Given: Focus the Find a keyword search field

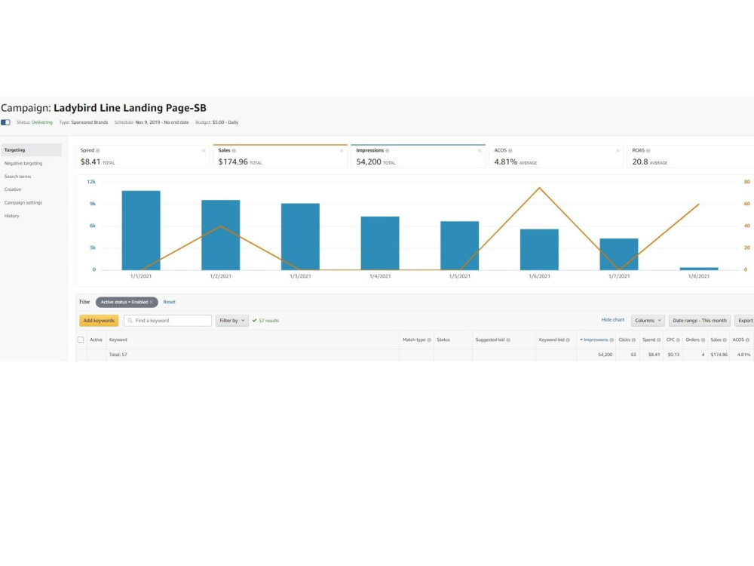Looking at the screenshot, I should click(168, 321).
